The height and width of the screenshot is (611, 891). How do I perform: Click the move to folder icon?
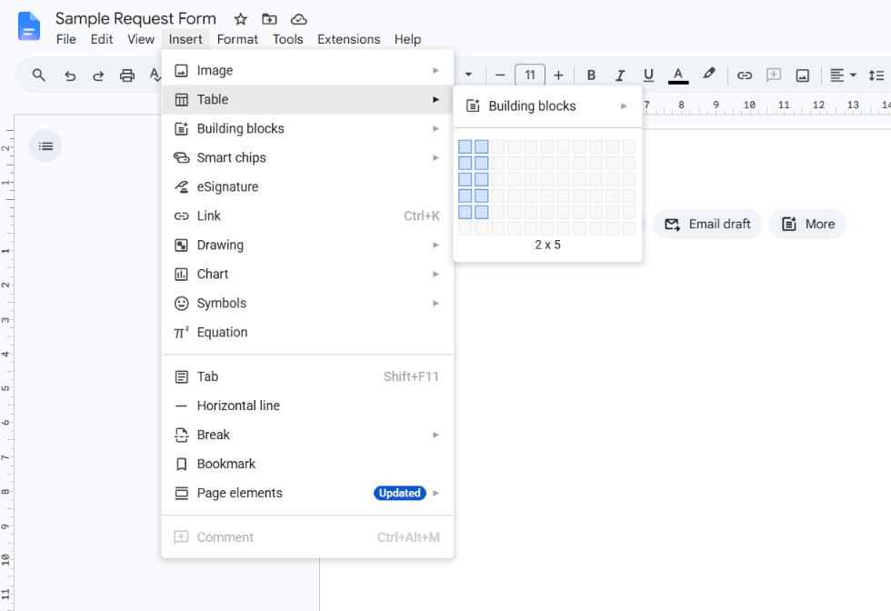click(269, 19)
